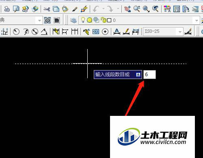
Task: Expand dynamic prompt options down arrow
Action: tap(138, 75)
